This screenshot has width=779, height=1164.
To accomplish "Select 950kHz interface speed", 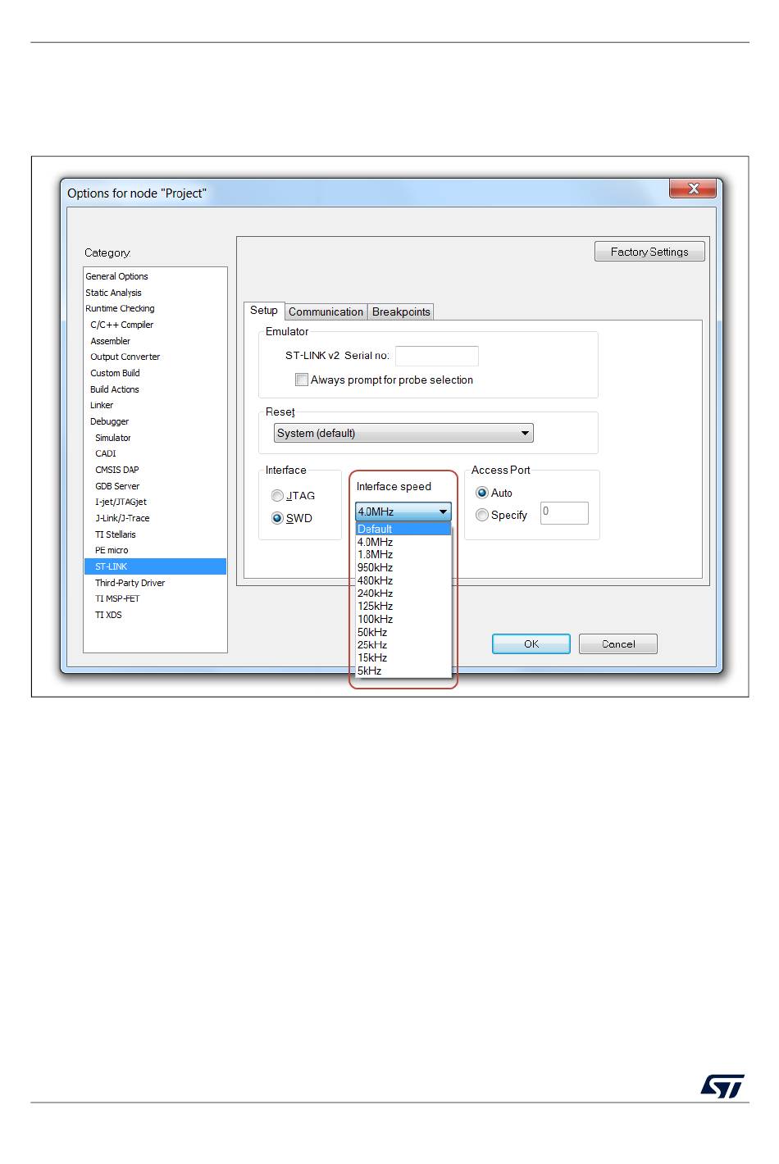I will (x=376, y=567).
